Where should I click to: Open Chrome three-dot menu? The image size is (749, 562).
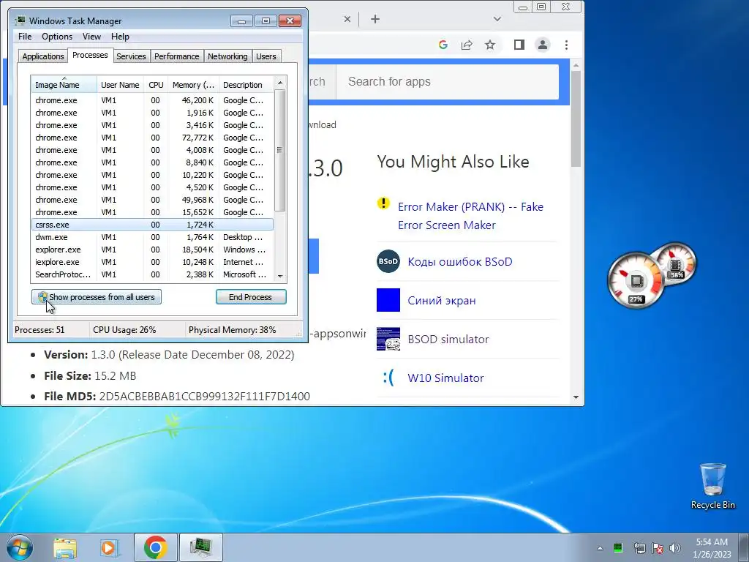pyautogui.click(x=567, y=45)
